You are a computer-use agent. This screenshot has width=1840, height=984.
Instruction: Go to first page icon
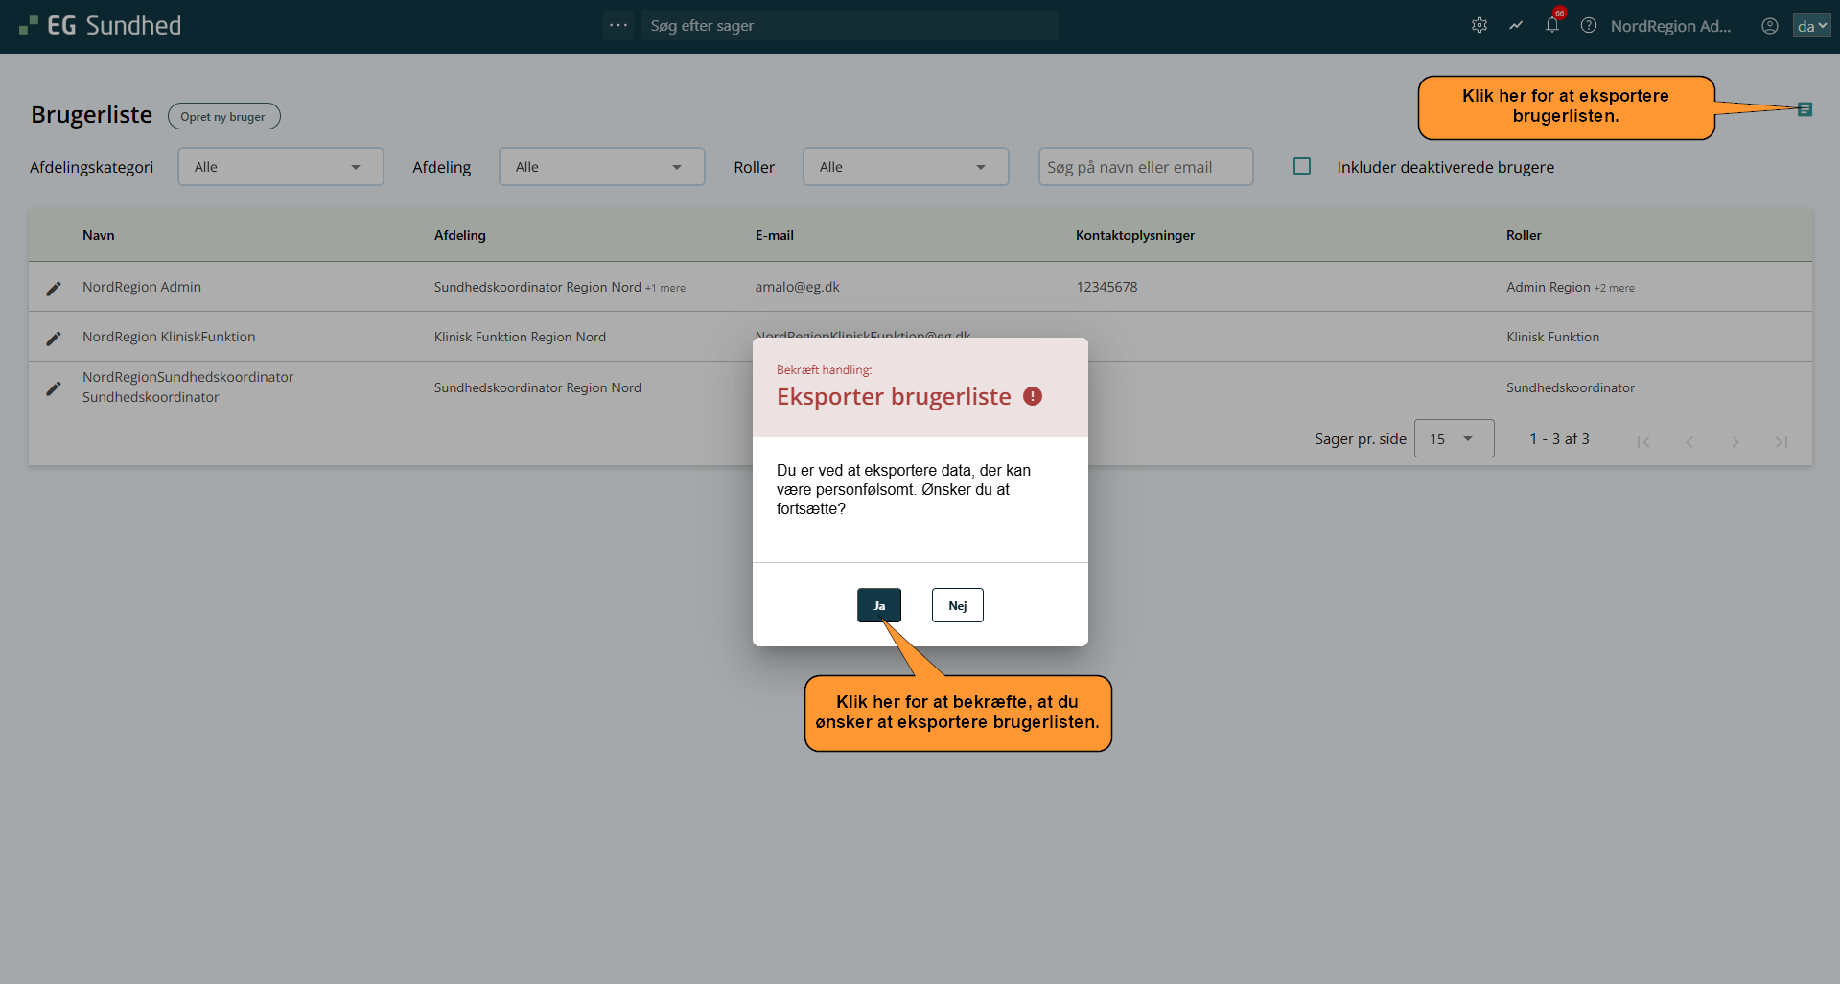click(x=1643, y=441)
